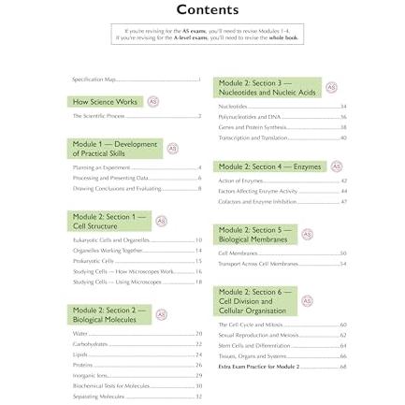This screenshot has height=405, width=405.
Task: Click the AS badge beside Biological Molecules heading
Action: (x=161, y=314)
